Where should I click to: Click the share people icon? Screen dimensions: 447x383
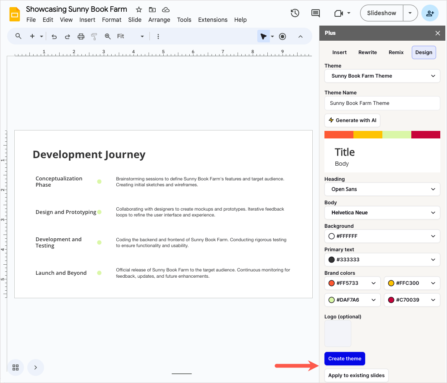pyautogui.click(x=430, y=13)
